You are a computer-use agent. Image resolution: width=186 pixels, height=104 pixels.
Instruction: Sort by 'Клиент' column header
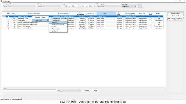(x=106, y=14)
